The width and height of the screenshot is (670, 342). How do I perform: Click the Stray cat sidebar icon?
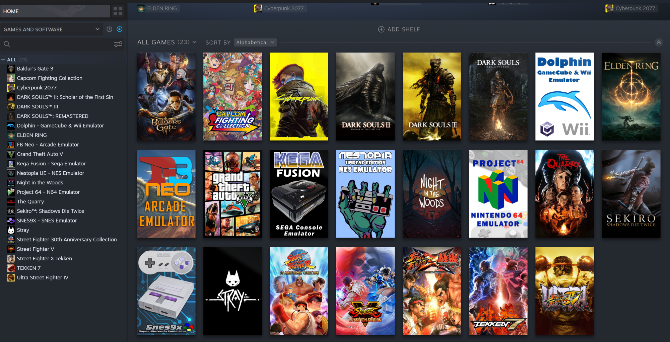point(11,230)
